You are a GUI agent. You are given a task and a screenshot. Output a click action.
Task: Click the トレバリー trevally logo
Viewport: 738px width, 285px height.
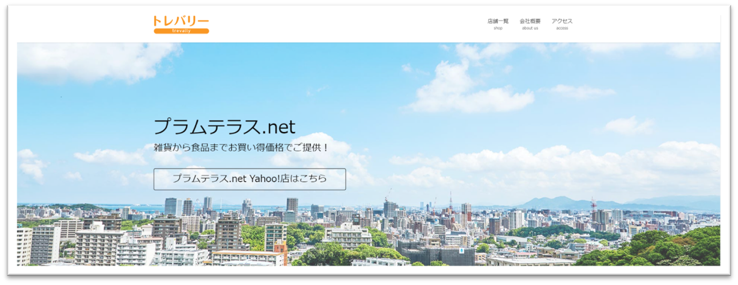[x=181, y=25]
